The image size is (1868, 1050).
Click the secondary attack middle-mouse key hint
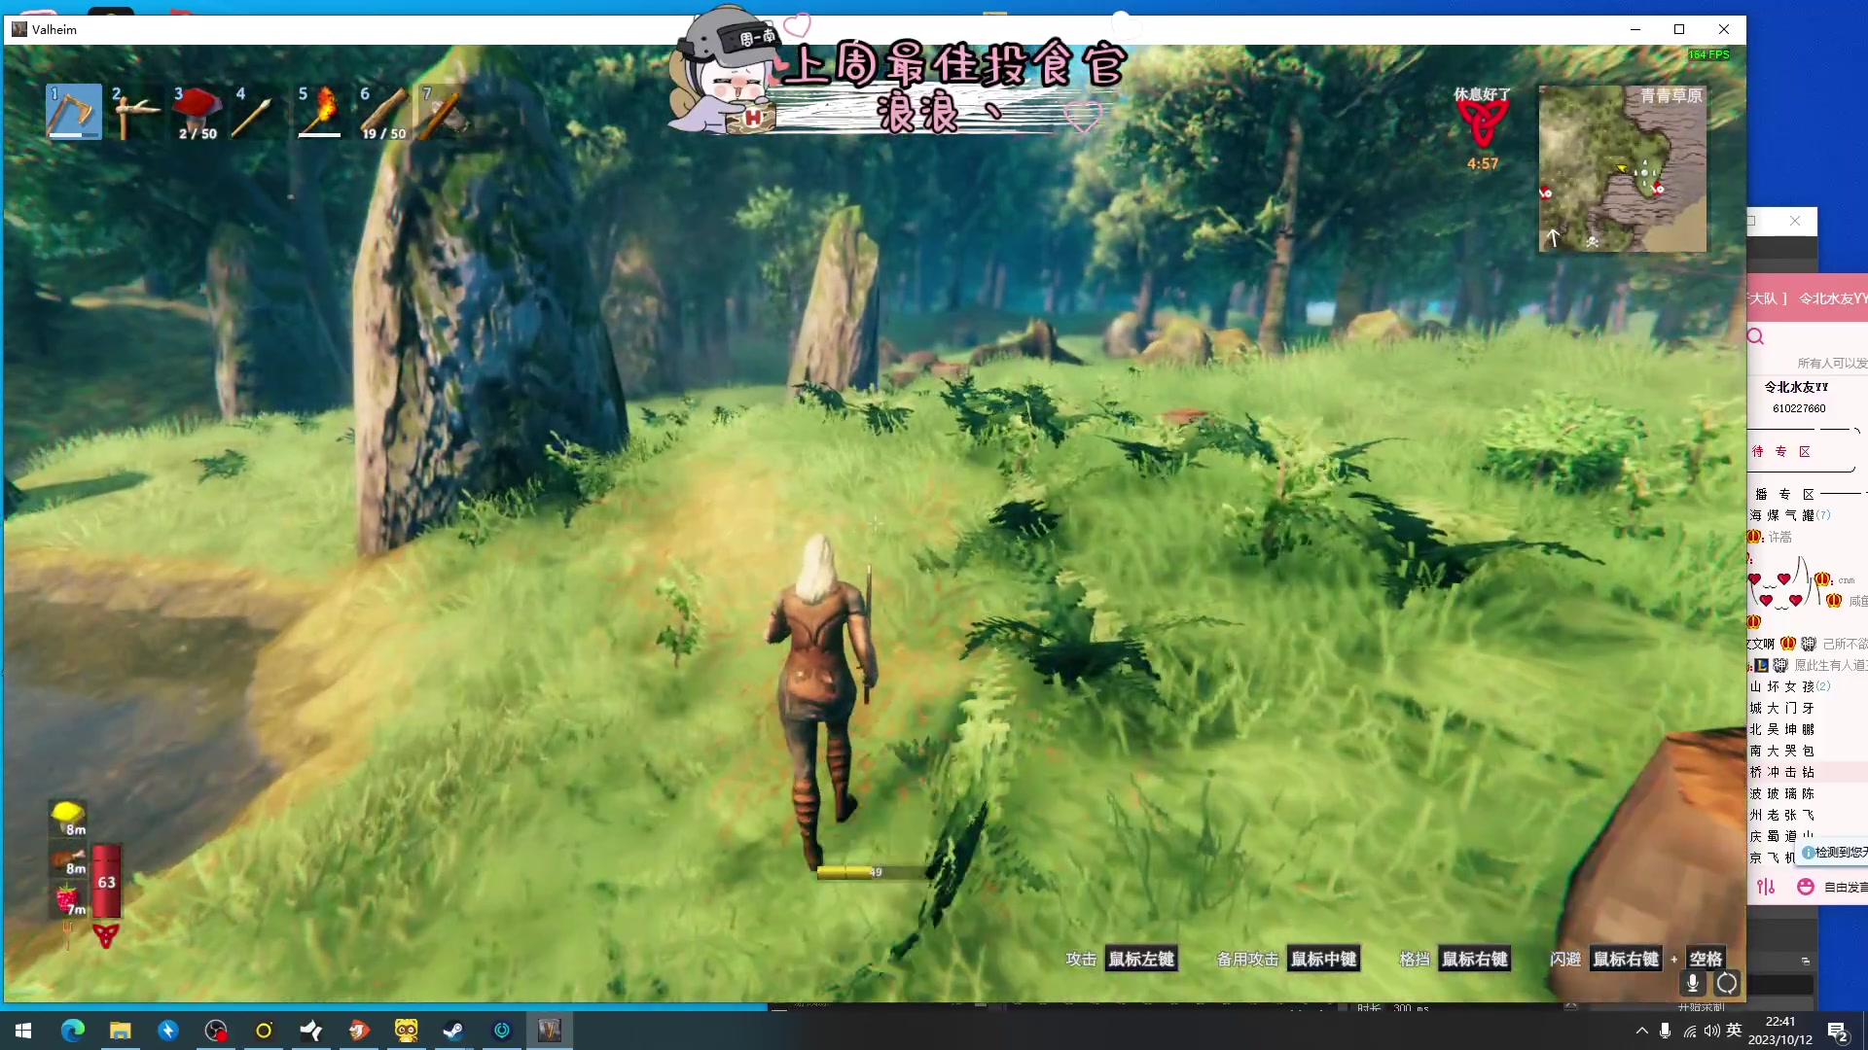click(1323, 959)
